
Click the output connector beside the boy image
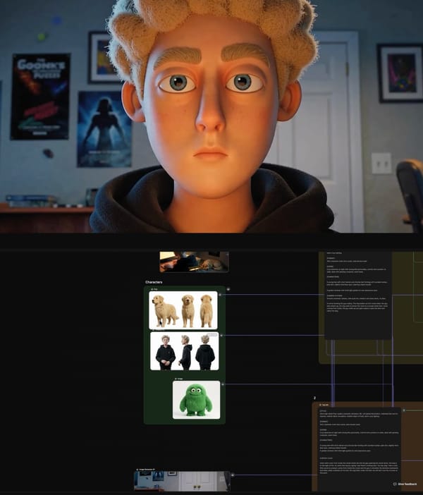point(221,335)
